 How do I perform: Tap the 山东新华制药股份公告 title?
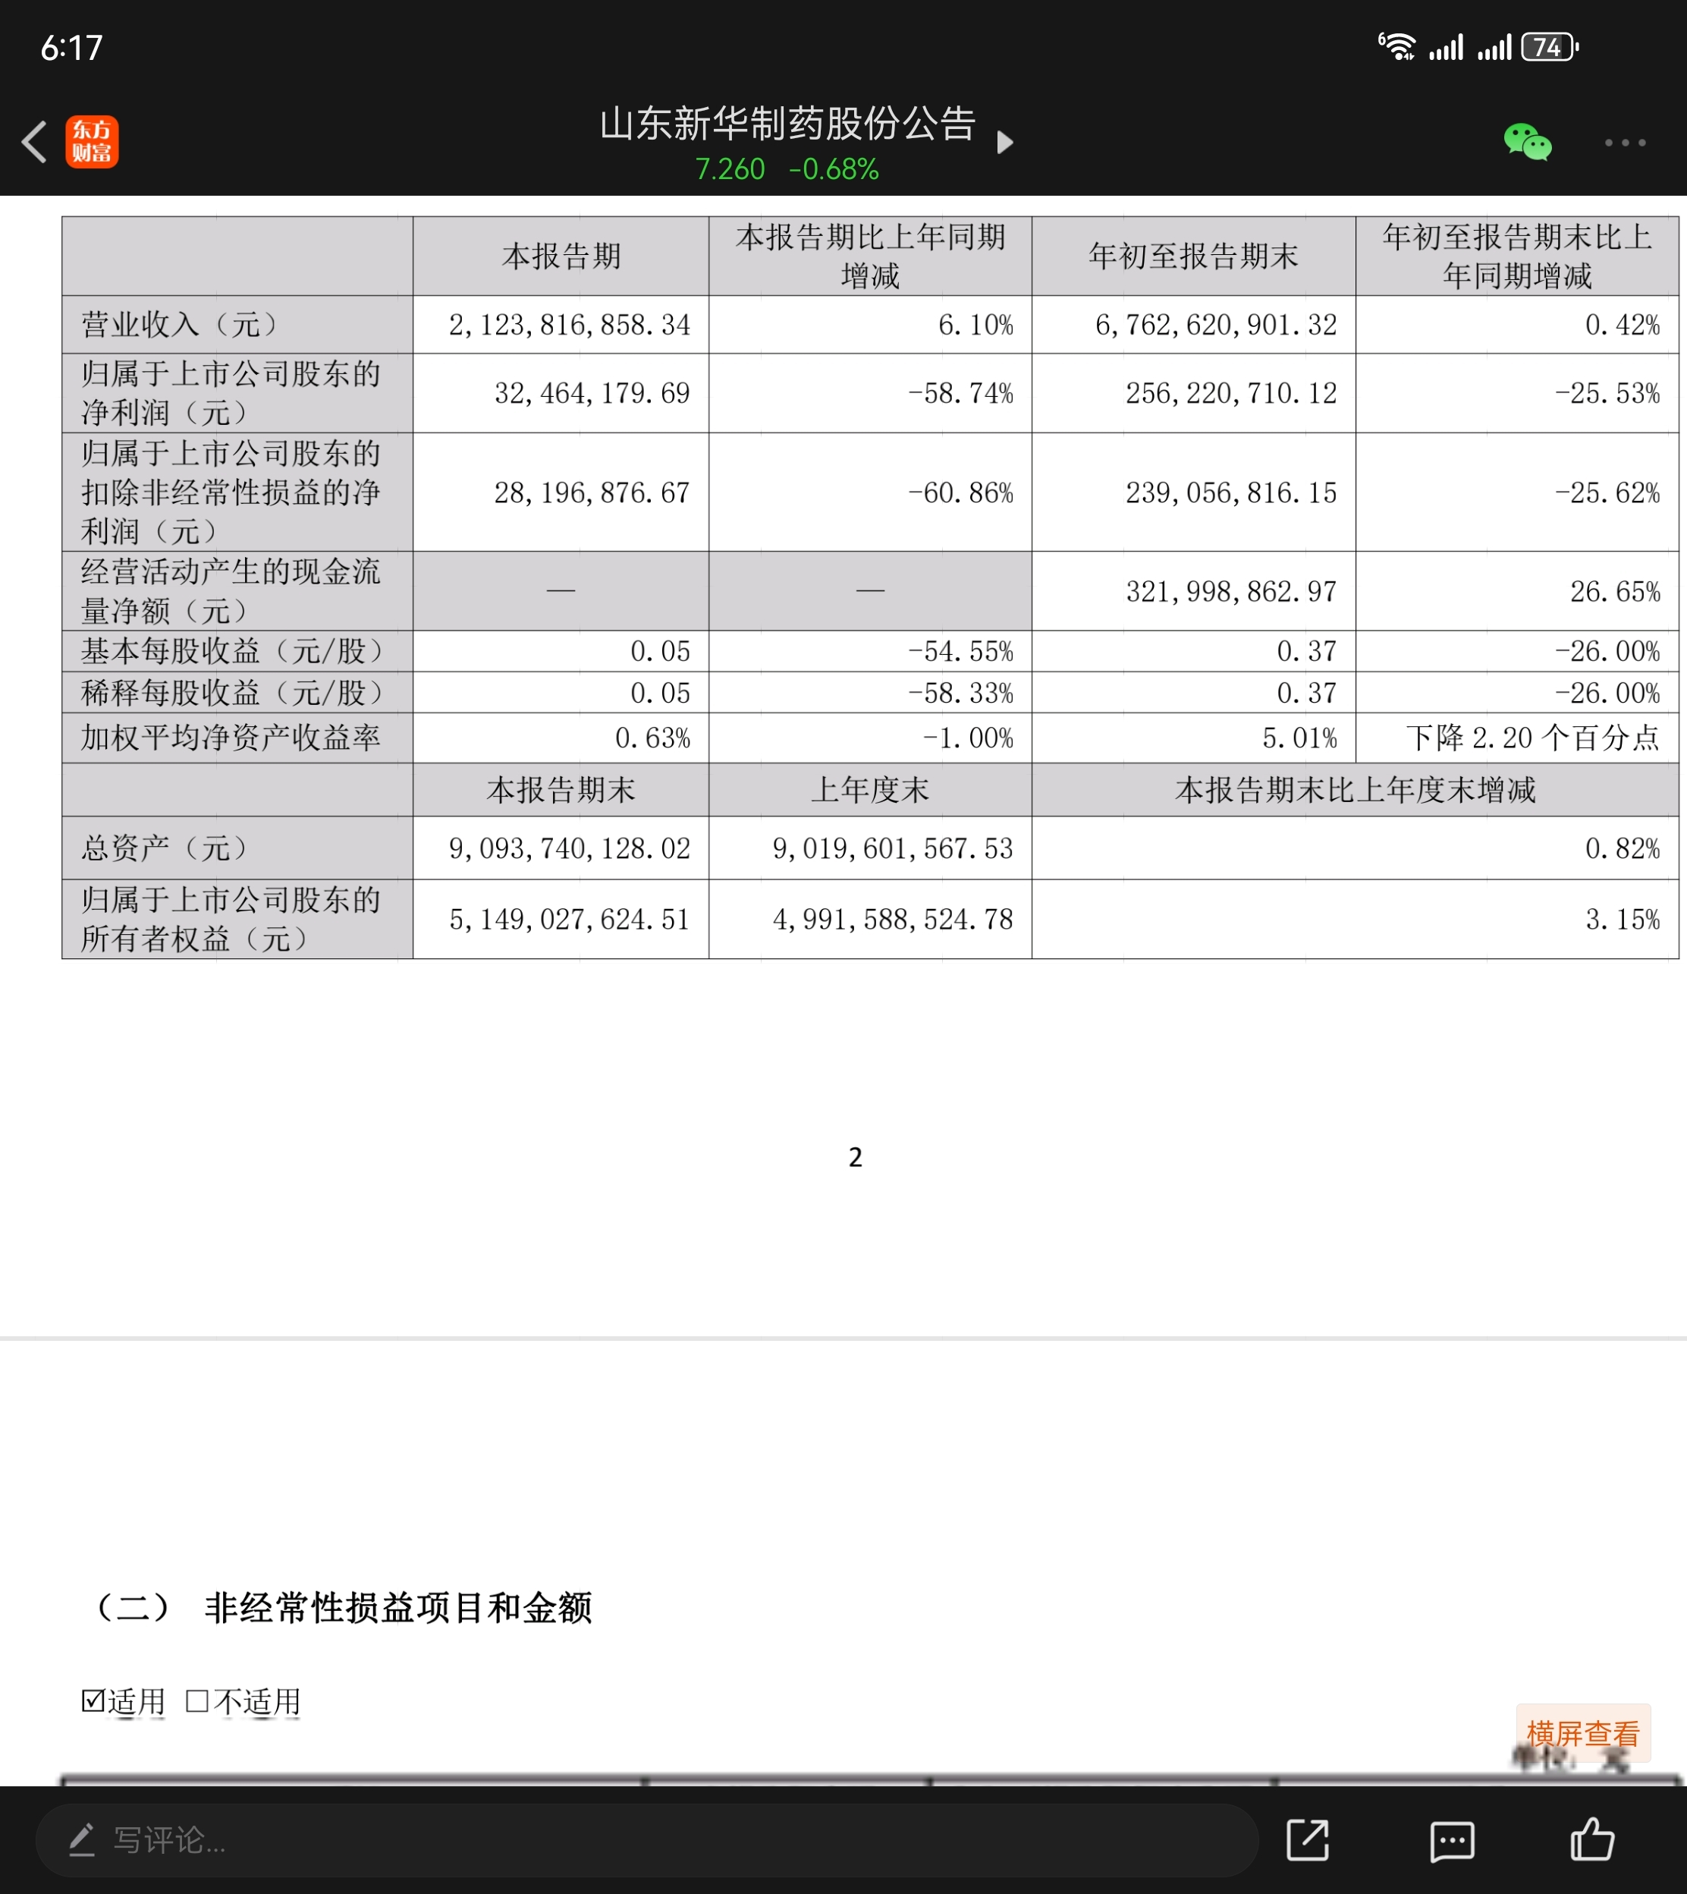[787, 124]
